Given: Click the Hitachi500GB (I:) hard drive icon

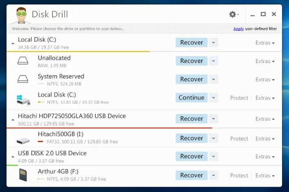Looking at the screenshot, I should [x=23, y=141].
